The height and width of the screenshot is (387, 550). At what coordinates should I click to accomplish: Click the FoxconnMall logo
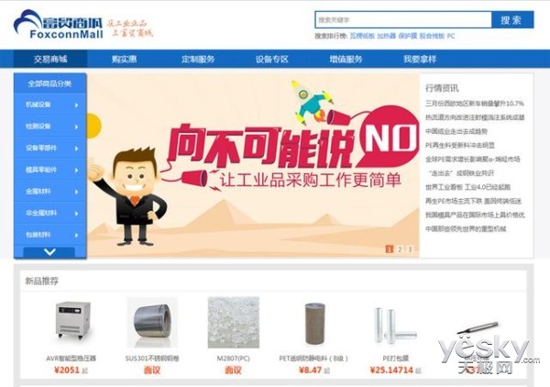[59, 24]
